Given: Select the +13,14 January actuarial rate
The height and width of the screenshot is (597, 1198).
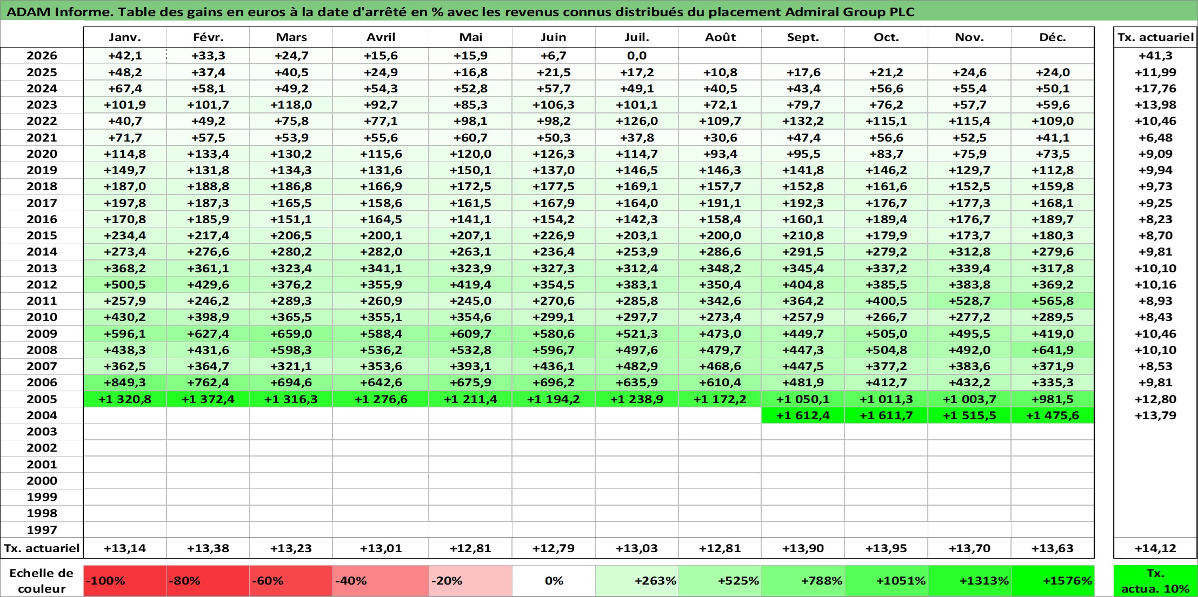Looking at the screenshot, I should (x=125, y=548).
